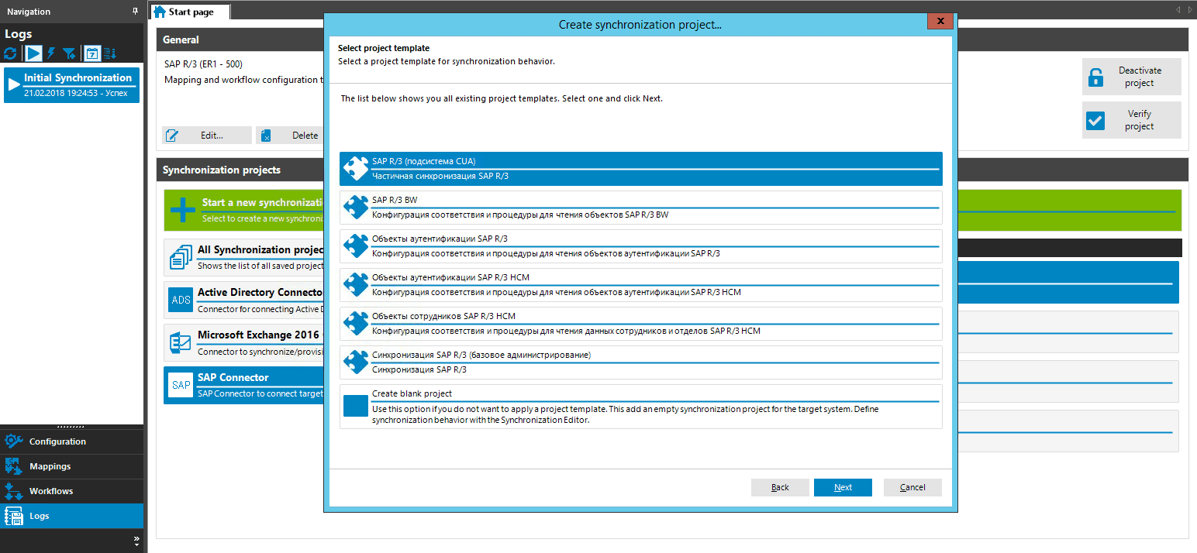
Task: Select the Initial Synchronization log entry
Action: (72, 84)
